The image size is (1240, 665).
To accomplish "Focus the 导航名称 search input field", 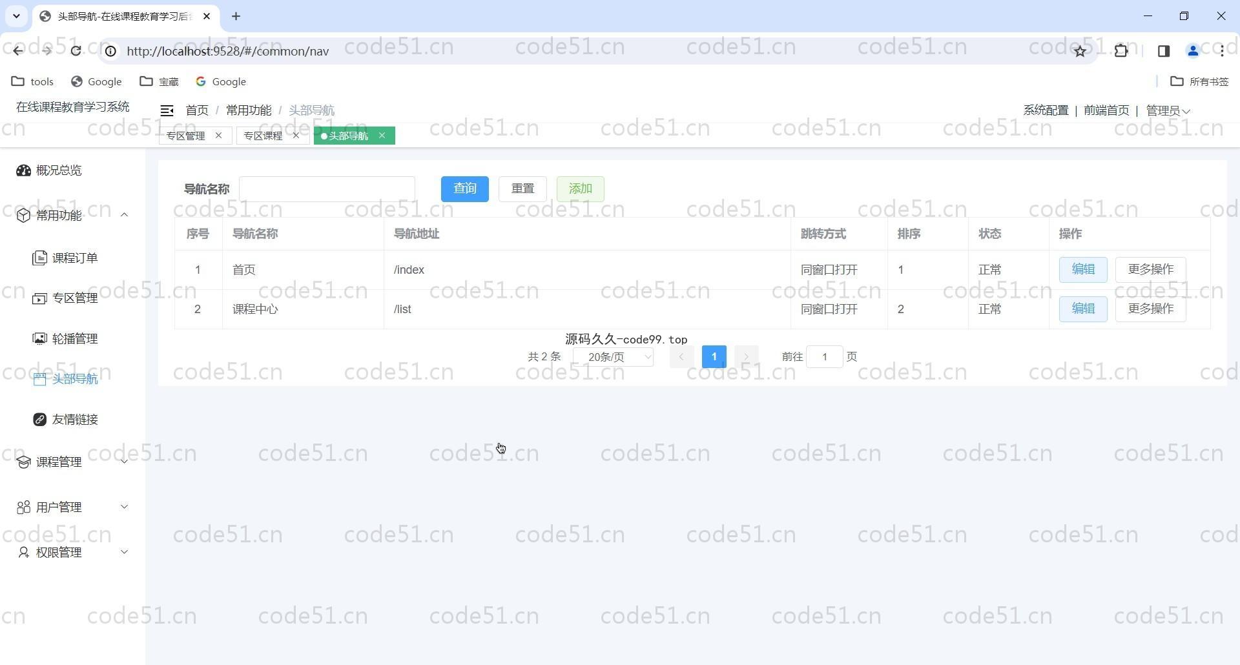I will tap(327, 189).
